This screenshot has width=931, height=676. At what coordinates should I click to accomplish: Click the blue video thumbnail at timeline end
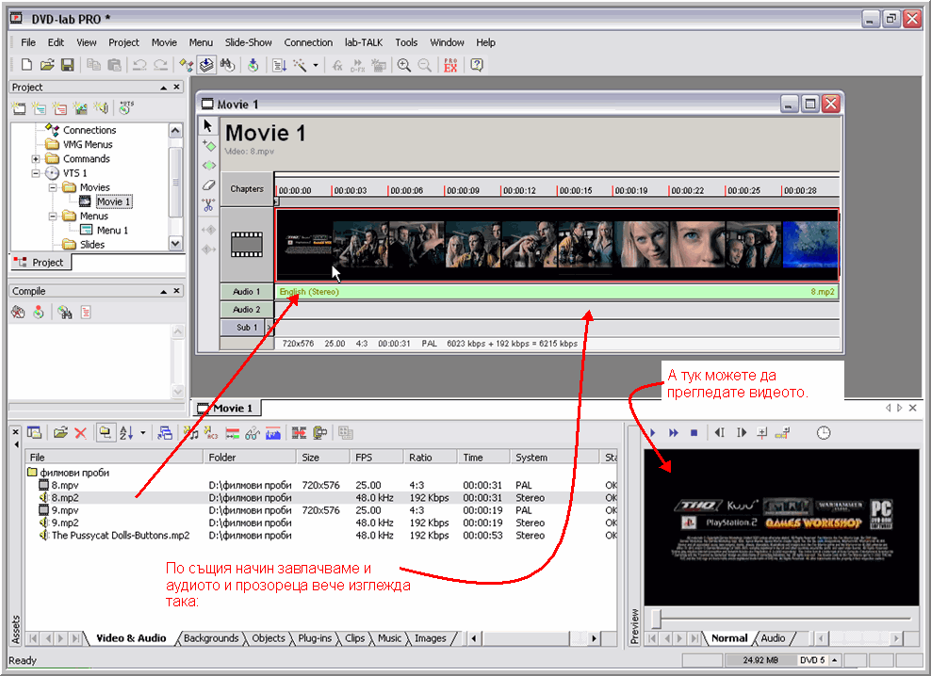point(809,245)
